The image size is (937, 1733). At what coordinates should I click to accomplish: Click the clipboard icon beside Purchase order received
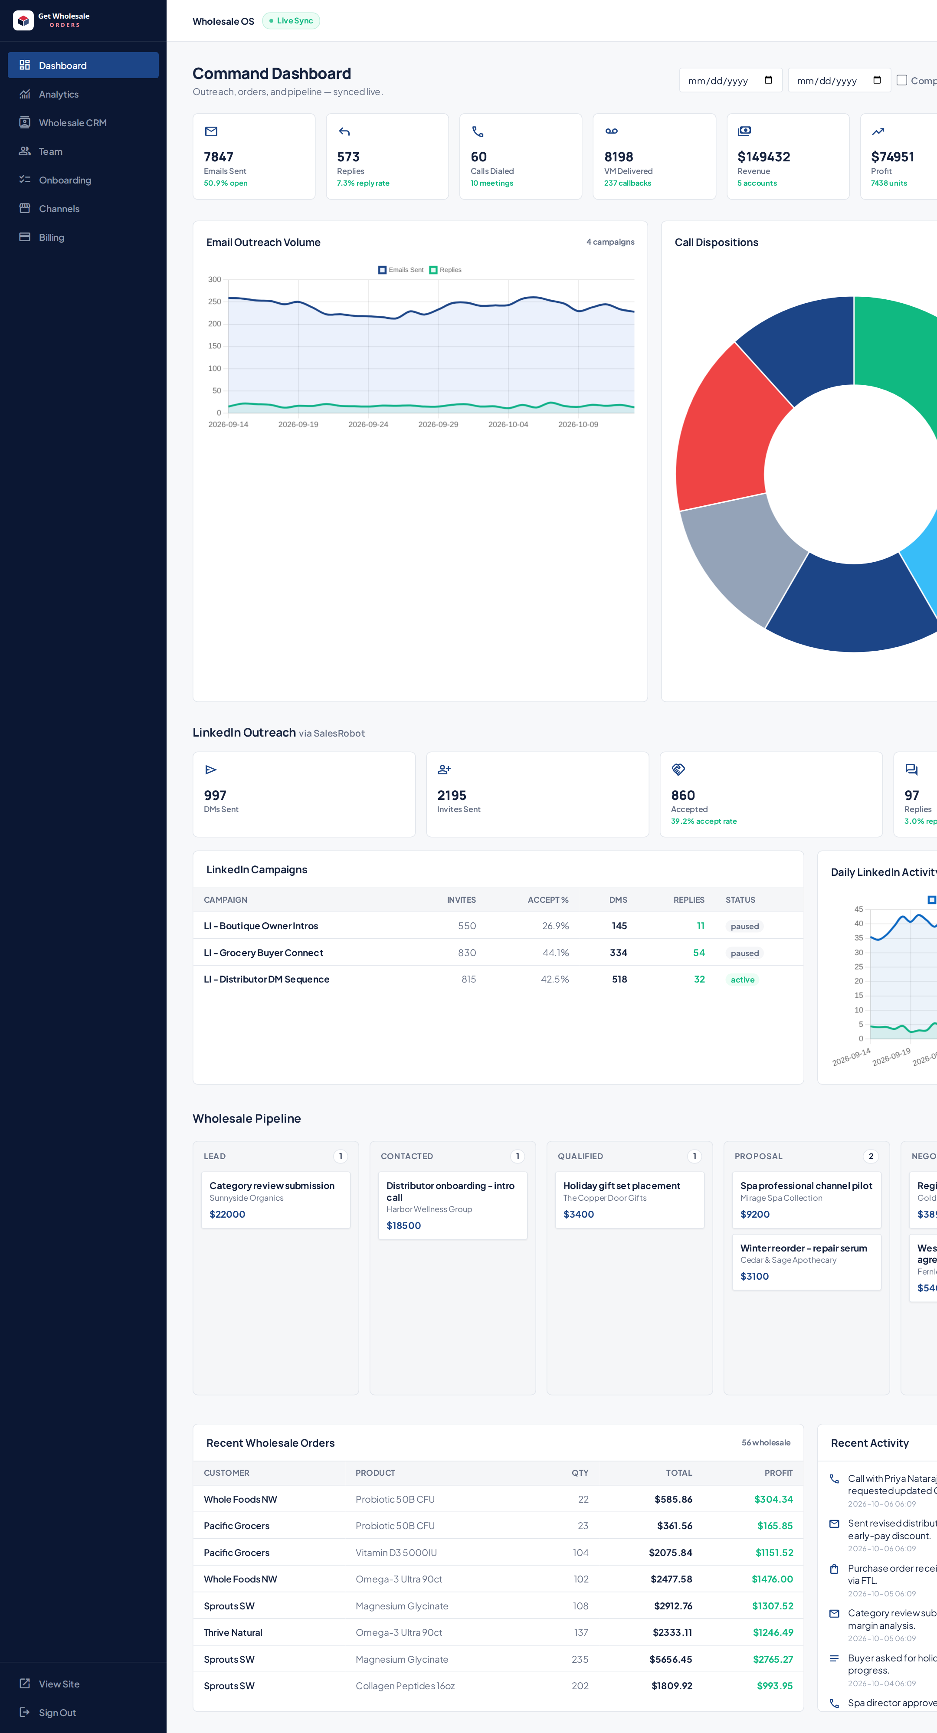click(834, 1569)
